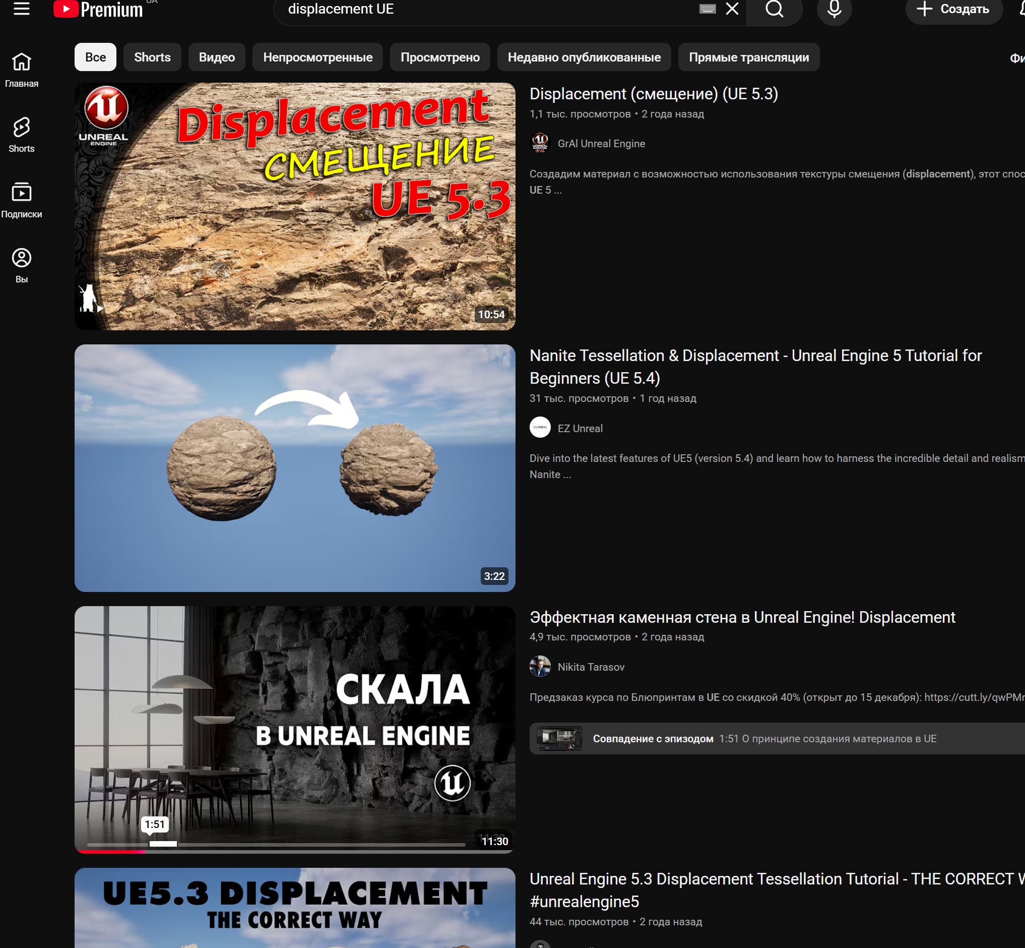Clear the search query with X
The height and width of the screenshot is (948, 1025).
click(x=732, y=9)
